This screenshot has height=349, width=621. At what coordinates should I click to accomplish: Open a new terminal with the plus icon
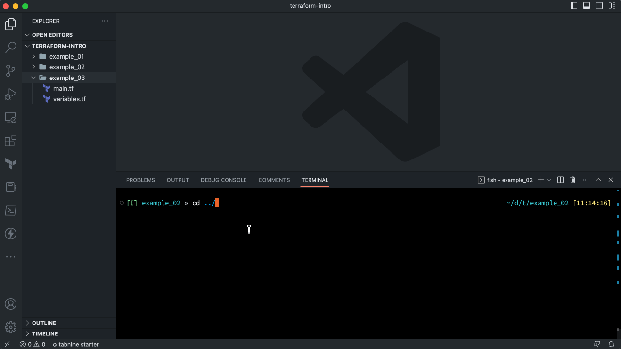pyautogui.click(x=540, y=180)
